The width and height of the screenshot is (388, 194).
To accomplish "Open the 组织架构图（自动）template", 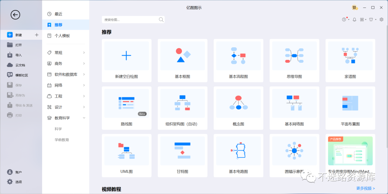I will point(183,108).
